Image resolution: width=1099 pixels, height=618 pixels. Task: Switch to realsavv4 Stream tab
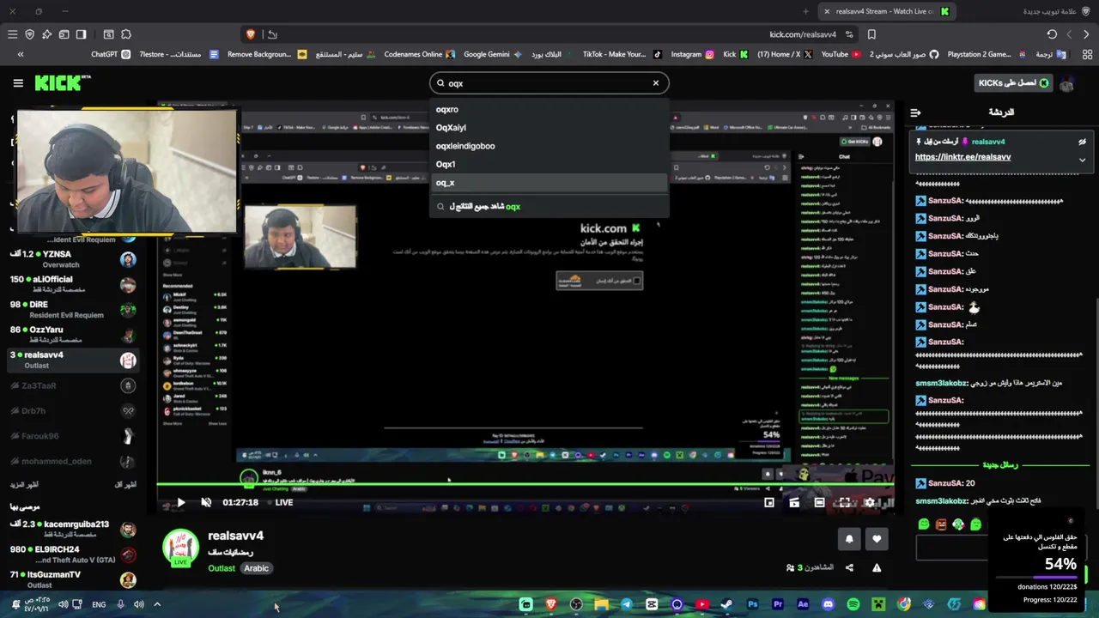[x=888, y=11]
